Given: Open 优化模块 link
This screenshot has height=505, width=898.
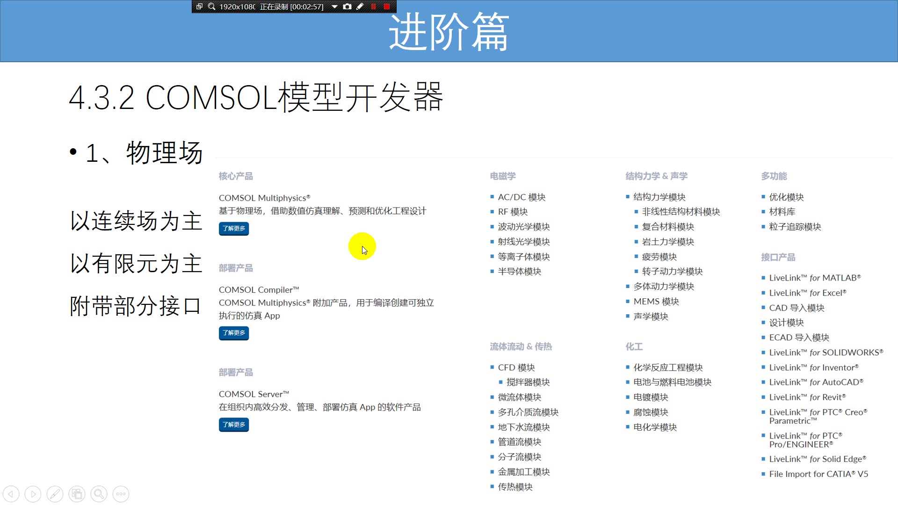Looking at the screenshot, I should click(x=786, y=197).
